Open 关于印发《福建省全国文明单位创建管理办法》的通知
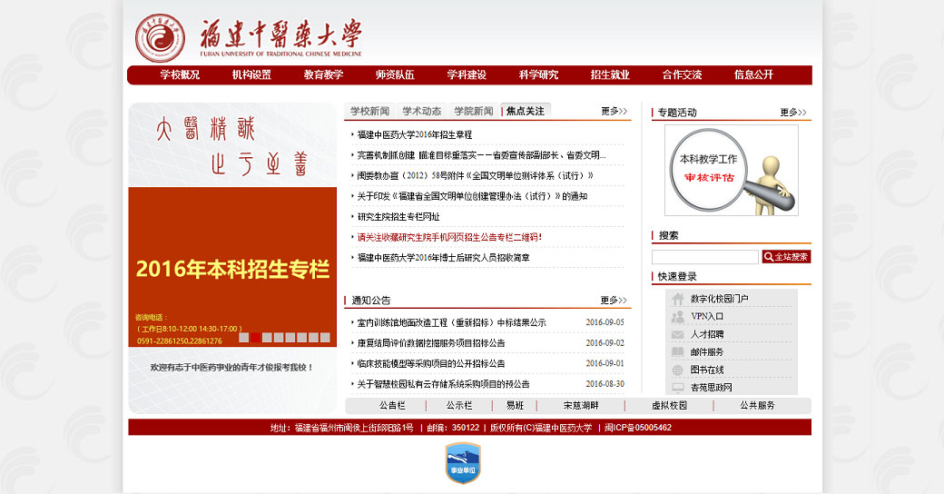Screen dimensions: 944x494 pos(472,196)
